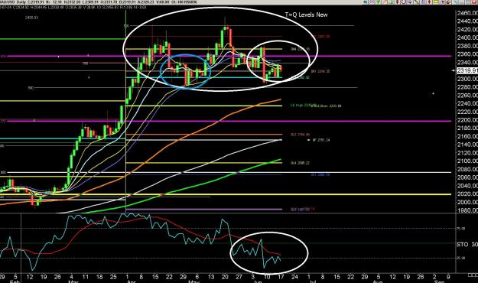The image size is (478, 283).
Task: Click the 2020.00 price axis label
Action: (467, 194)
